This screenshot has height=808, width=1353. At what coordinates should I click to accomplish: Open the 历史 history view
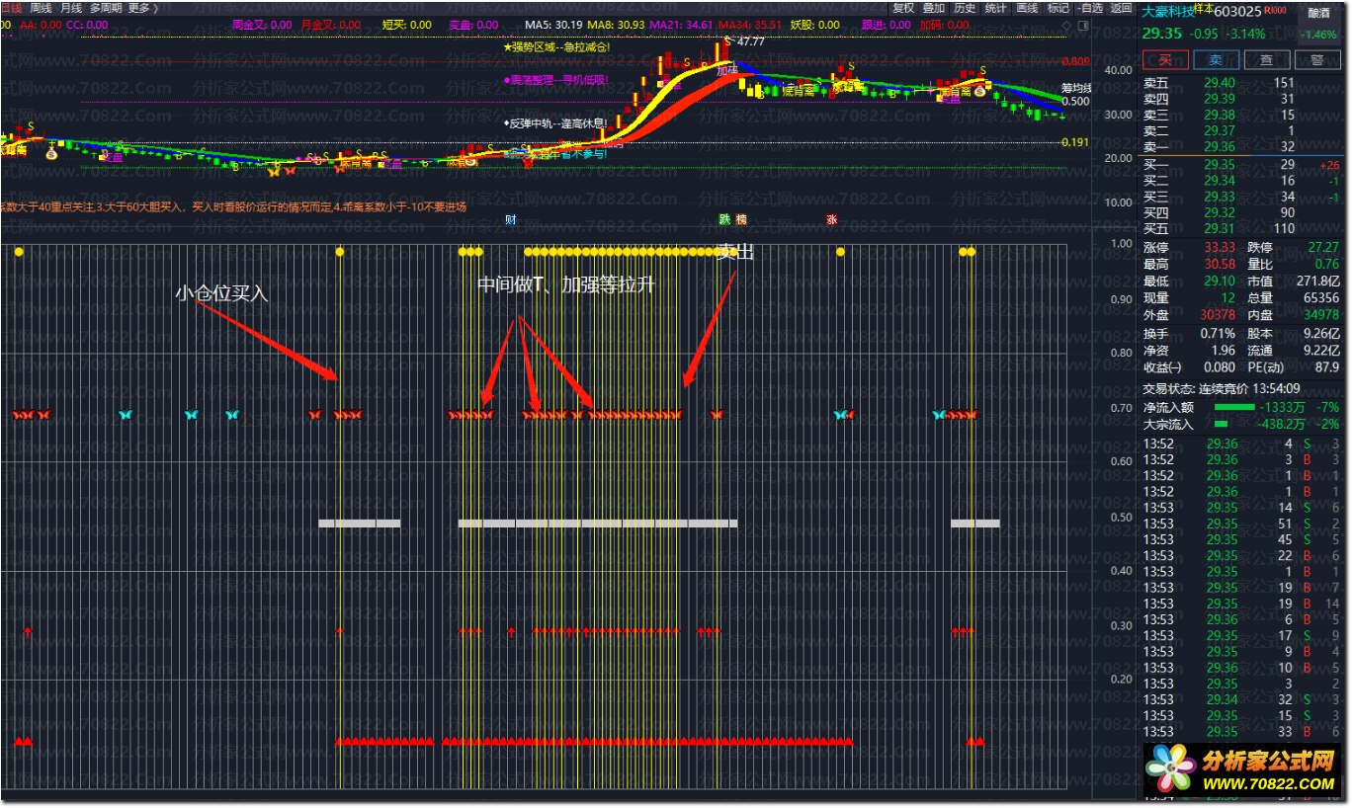tap(965, 8)
